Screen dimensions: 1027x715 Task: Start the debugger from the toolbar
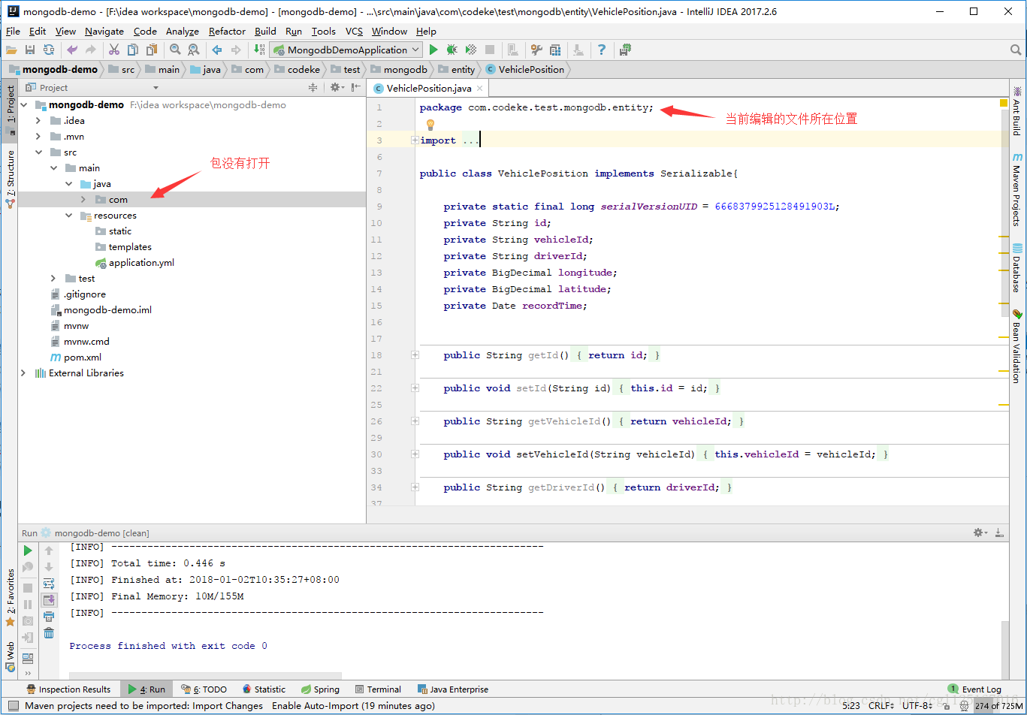coord(451,50)
